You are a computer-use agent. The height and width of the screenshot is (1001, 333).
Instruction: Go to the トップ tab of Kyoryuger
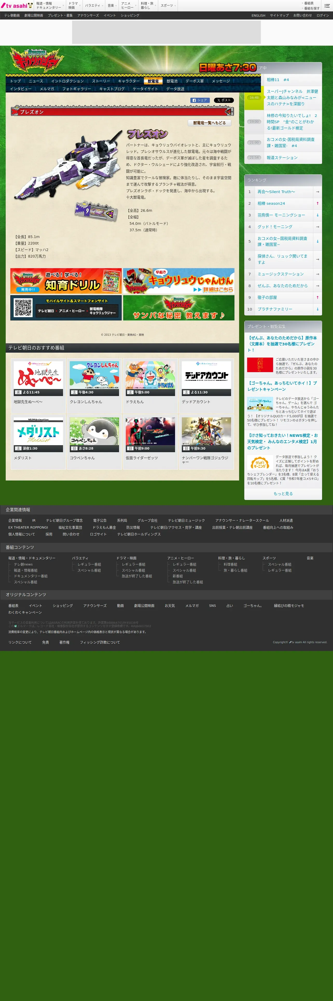(16, 81)
